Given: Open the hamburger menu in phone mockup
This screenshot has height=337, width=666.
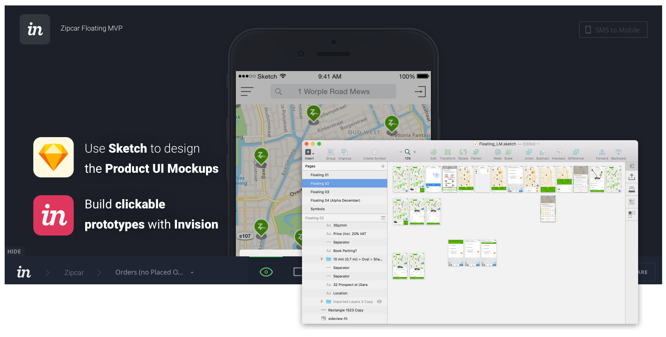Looking at the screenshot, I should tap(247, 91).
